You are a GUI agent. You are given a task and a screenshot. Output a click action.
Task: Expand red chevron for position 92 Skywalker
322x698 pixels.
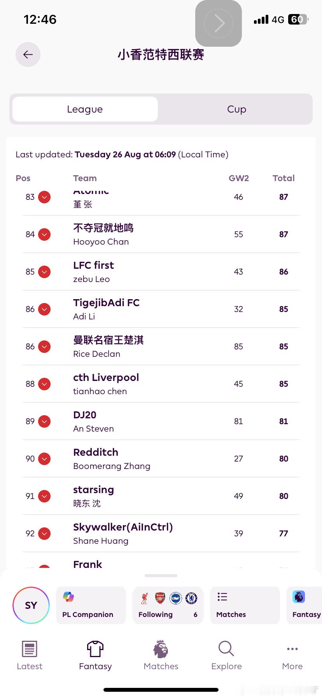click(x=44, y=534)
